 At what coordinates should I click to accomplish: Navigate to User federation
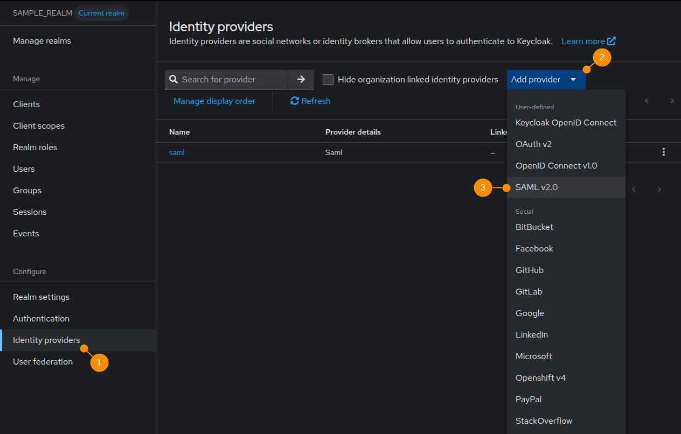(43, 362)
